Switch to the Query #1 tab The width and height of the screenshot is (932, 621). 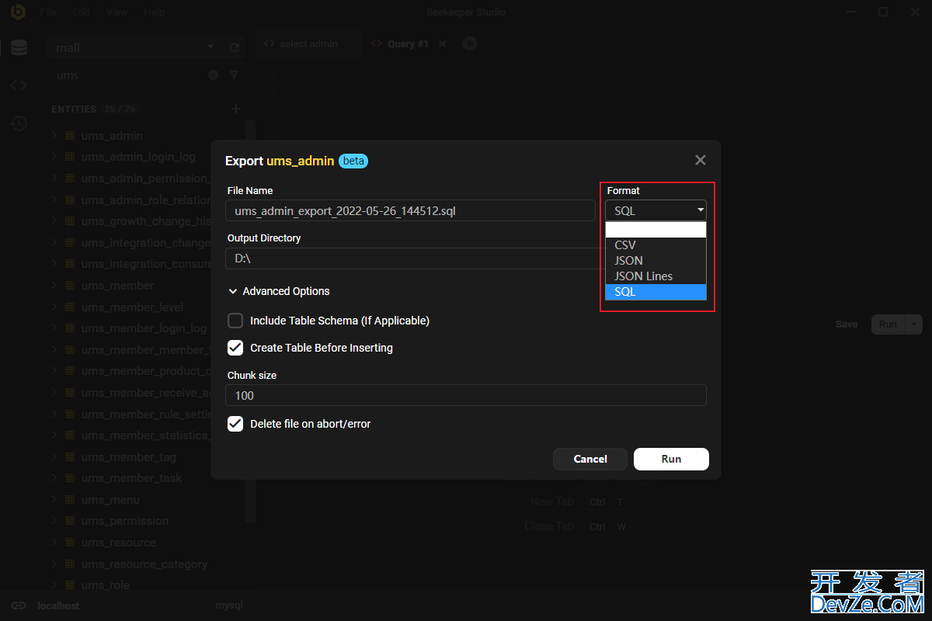(408, 44)
